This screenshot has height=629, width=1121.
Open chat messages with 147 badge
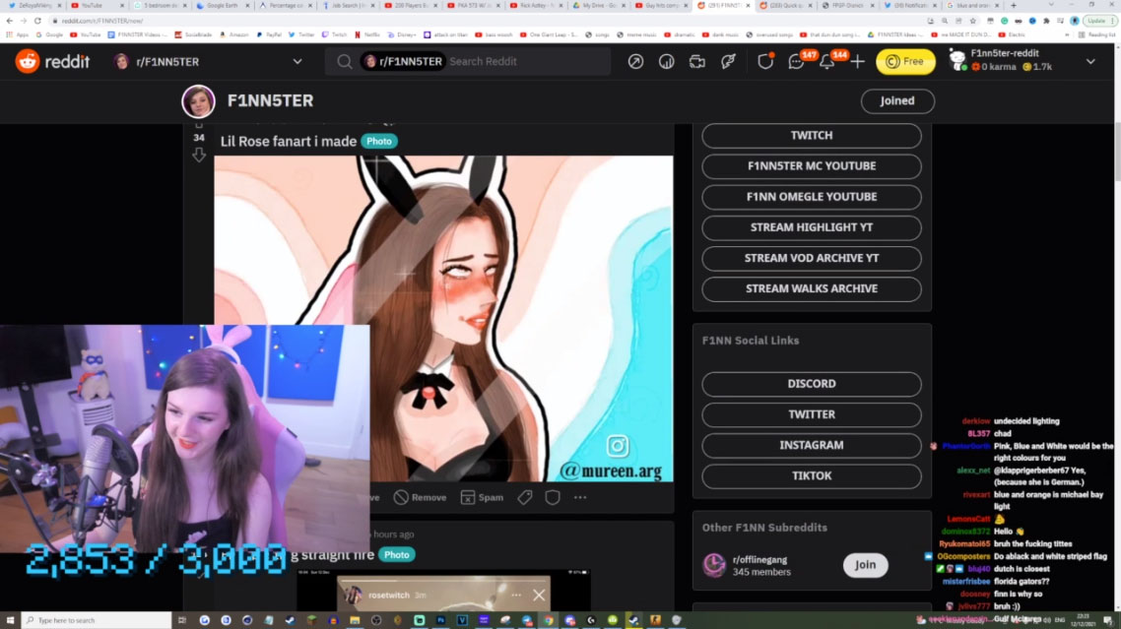(796, 62)
